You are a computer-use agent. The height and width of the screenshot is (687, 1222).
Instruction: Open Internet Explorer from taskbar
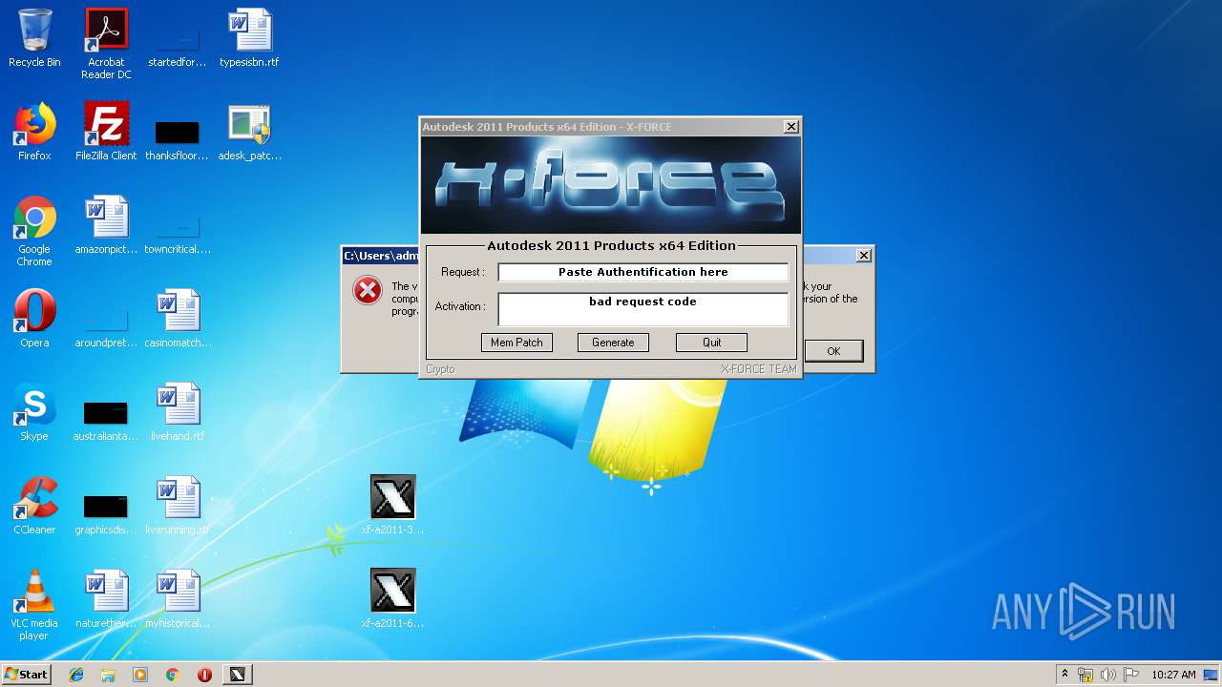click(76, 675)
